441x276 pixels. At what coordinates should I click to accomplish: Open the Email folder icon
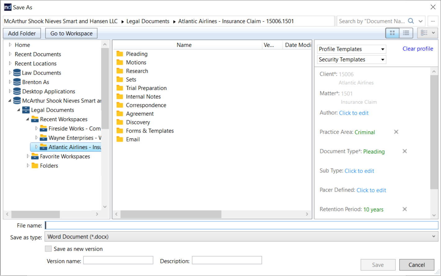[120, 139]
